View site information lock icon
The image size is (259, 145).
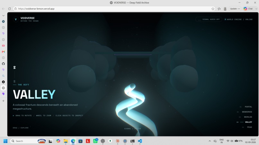15,9
